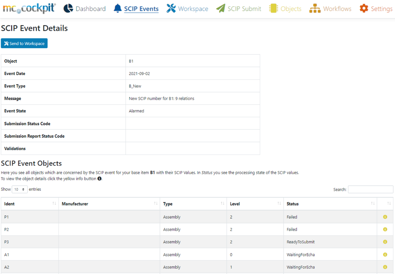395x274 pixels.
Task: Click the Search input field
Action: [370, 189]
